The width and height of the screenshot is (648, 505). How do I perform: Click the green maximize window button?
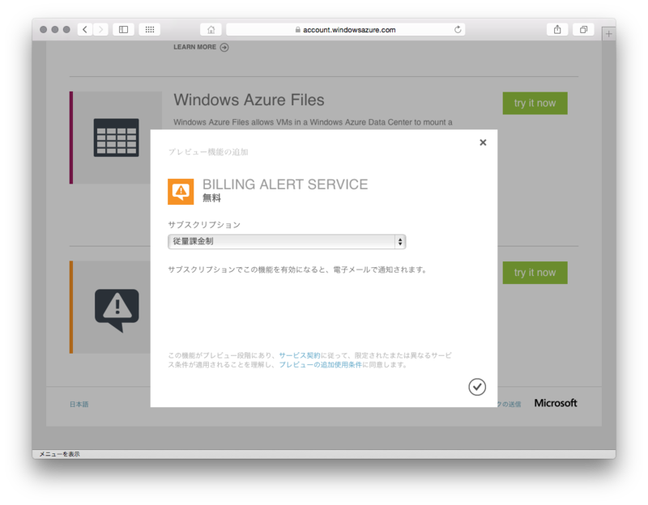point(66,30)
